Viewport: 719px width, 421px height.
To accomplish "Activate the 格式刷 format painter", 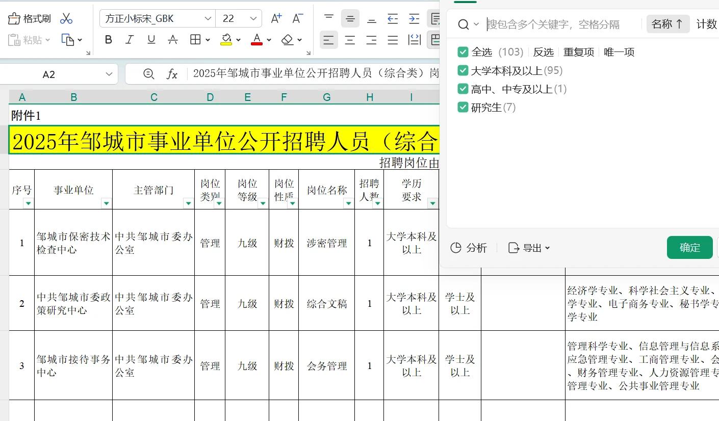I will tap(30, 19).
